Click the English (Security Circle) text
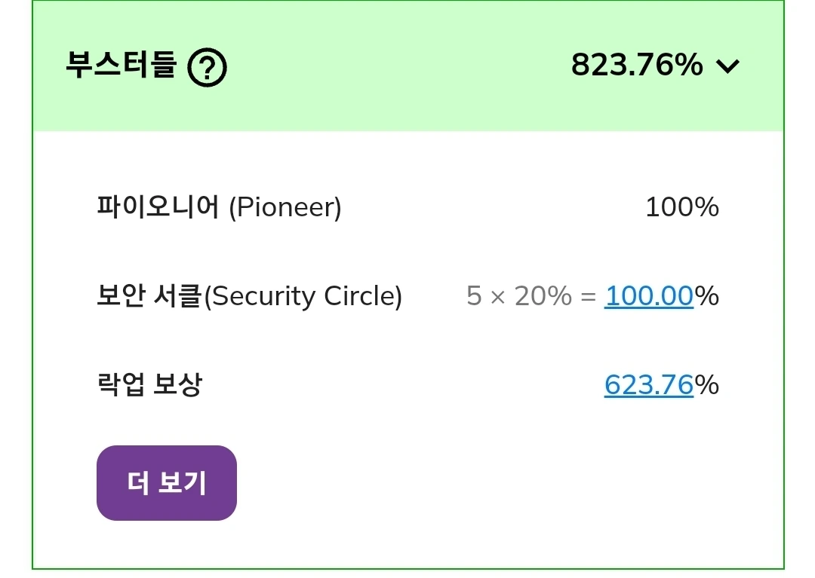The height and width of the screenshot is (578, 815). (303, 296)
